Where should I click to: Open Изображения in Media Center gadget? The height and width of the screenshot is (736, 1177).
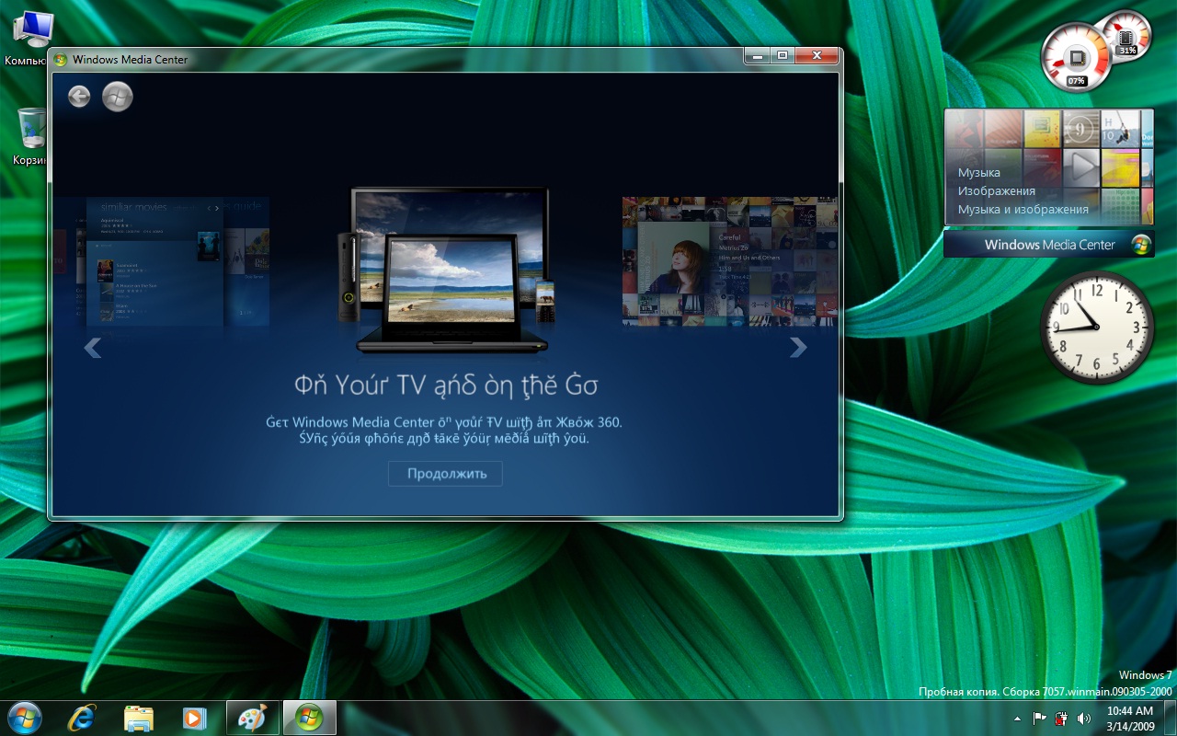[997, 190]
